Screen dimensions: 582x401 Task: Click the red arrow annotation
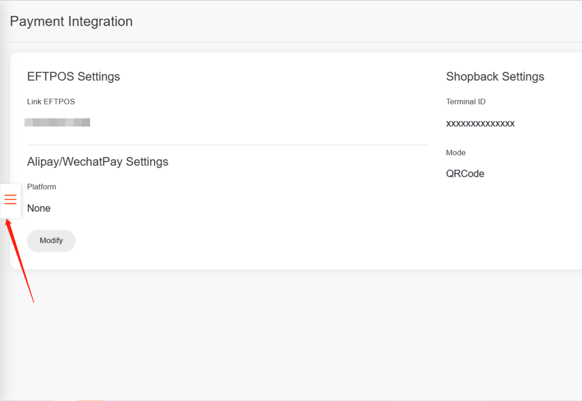(x=20, y=262)
